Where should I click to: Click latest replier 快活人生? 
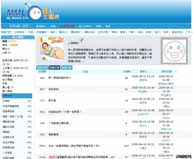tap(166, 129)
